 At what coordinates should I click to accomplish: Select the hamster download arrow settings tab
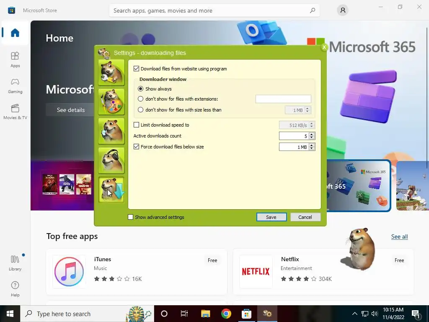coord(111,190)
